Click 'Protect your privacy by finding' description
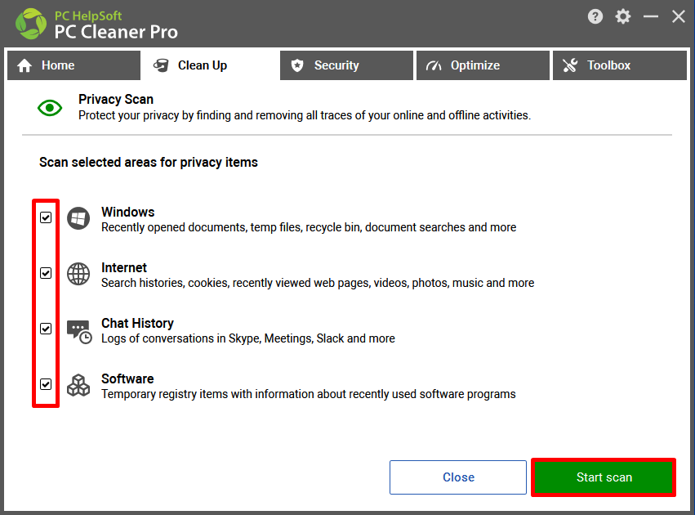 [305, 115]
